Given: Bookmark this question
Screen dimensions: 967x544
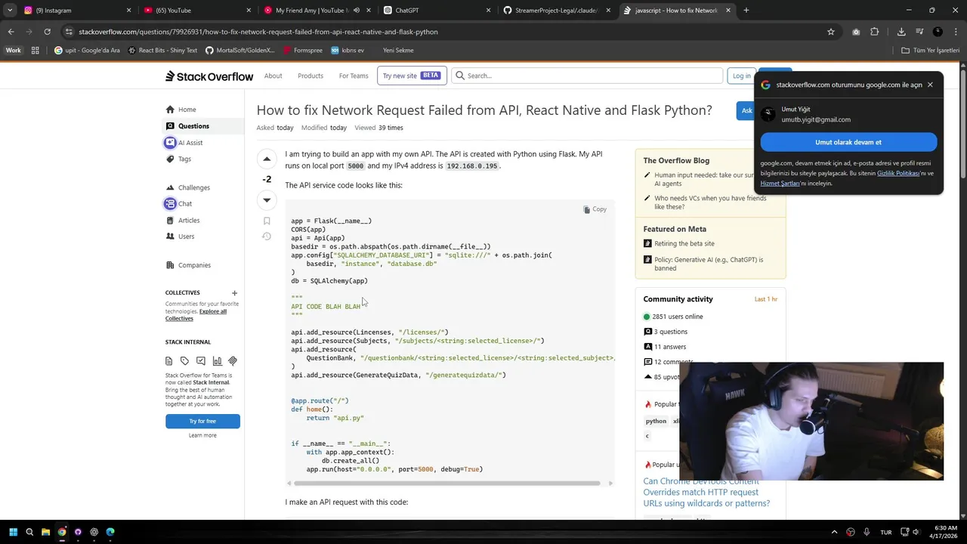Looking at the screenshot, I should point(267,221).
